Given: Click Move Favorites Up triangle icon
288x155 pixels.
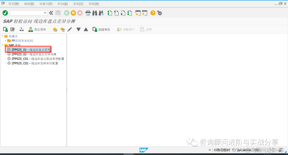Looking at the screenshot, I should pos(86,29).
